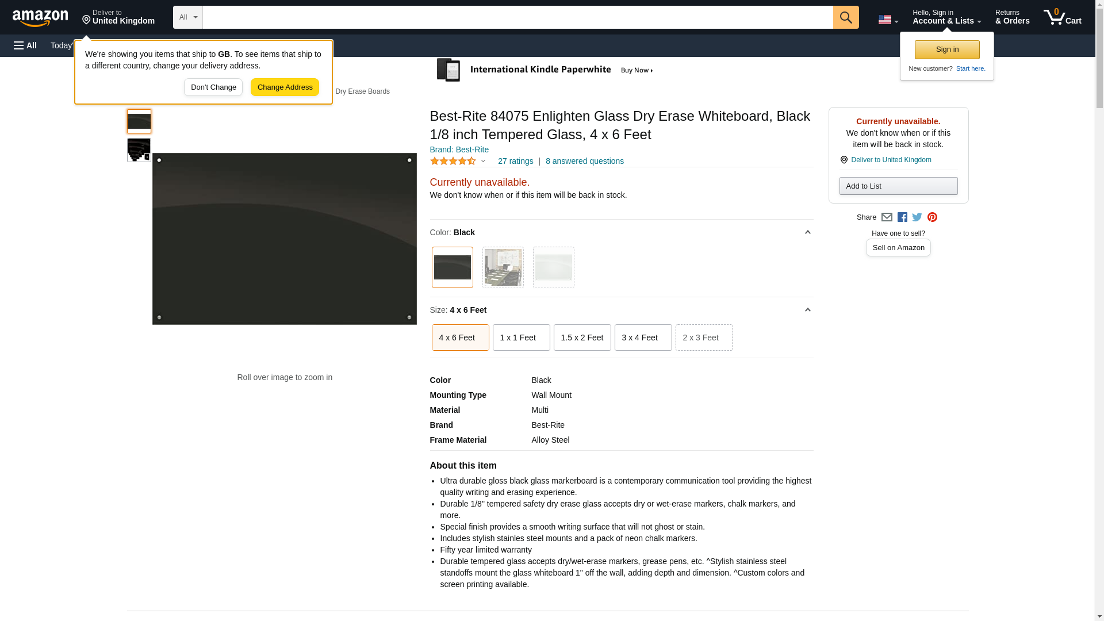Select the 3 x 4 Feet size option
Screen dimensions: 1104x621
pos(643,338)
